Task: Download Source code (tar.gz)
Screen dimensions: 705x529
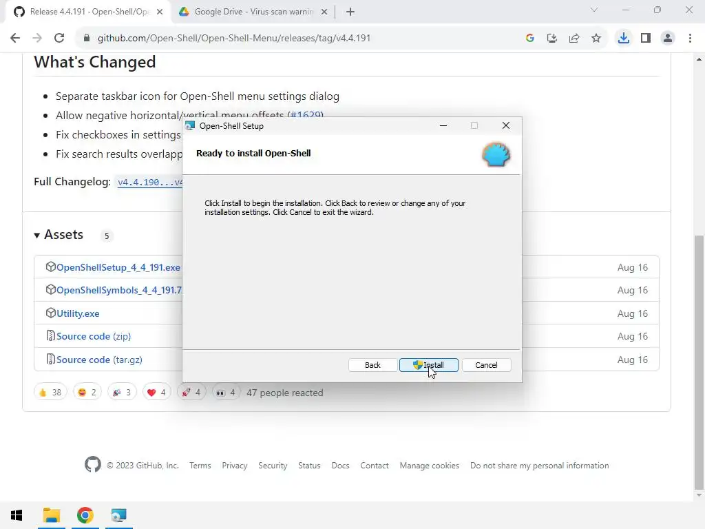Action: 99,360
